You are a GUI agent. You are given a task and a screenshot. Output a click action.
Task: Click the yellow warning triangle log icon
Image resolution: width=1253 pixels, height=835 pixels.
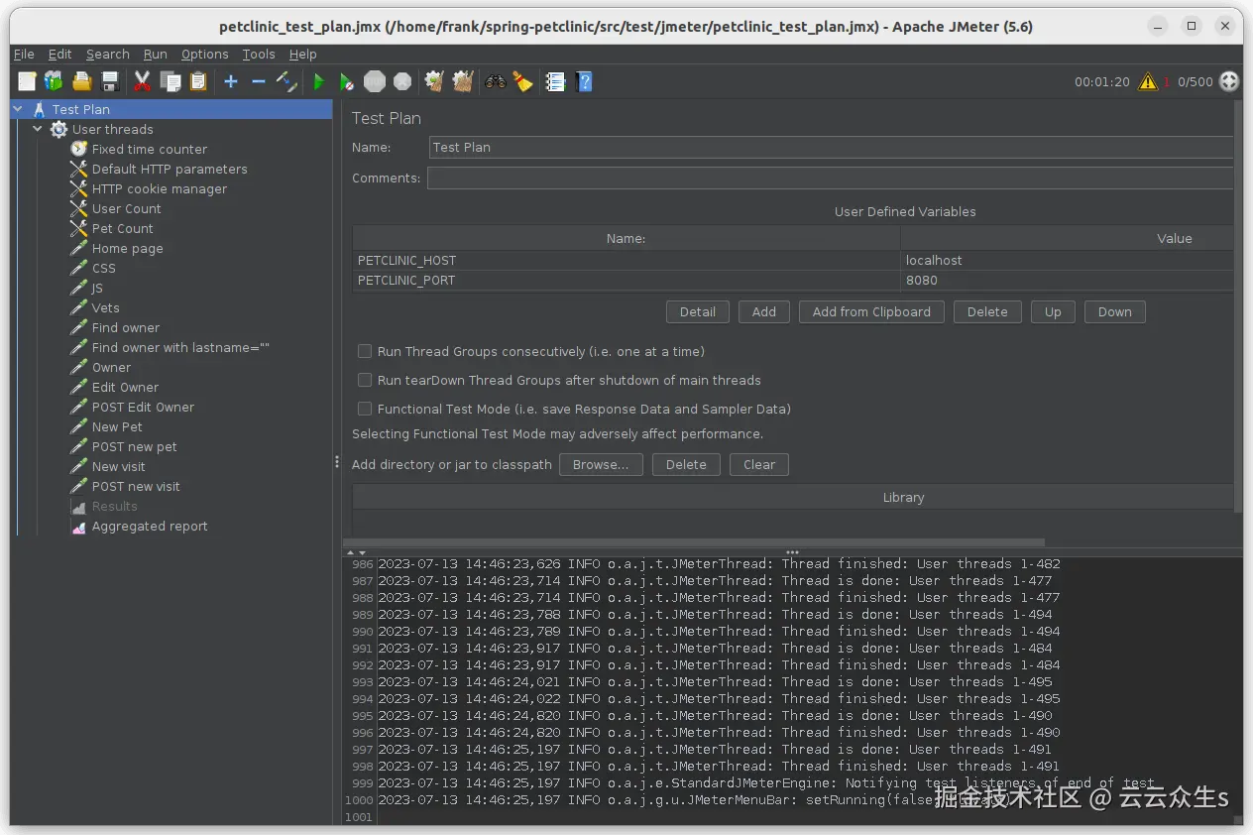1148,82
